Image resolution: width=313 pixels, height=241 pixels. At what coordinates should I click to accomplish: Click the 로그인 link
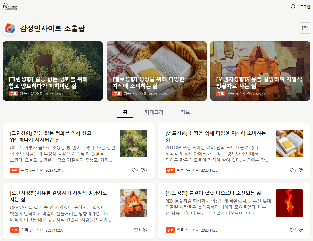tap(305, 7)
